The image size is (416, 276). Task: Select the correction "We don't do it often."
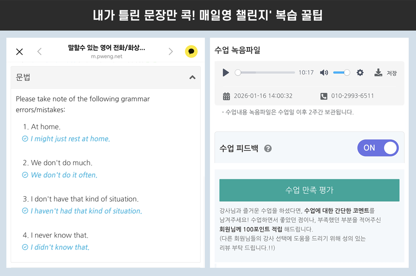[64, 175]
